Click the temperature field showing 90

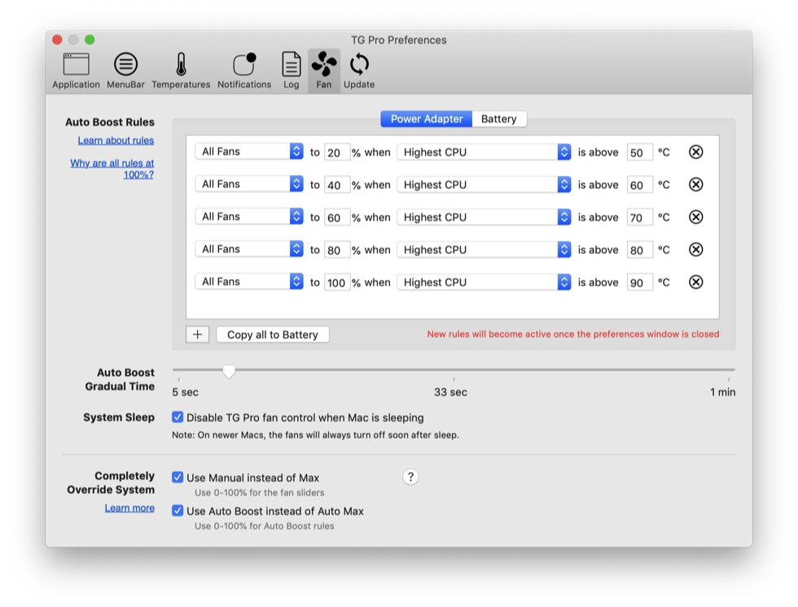640,282
